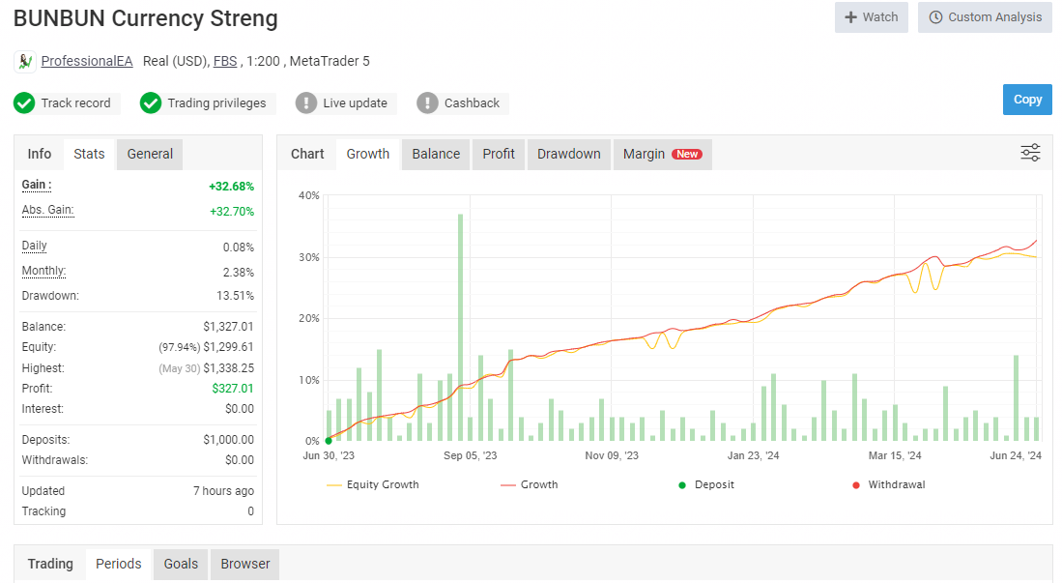This screenshot has width=1062, height=583.
Task: Click the Watch button
Action: [871, 17]
